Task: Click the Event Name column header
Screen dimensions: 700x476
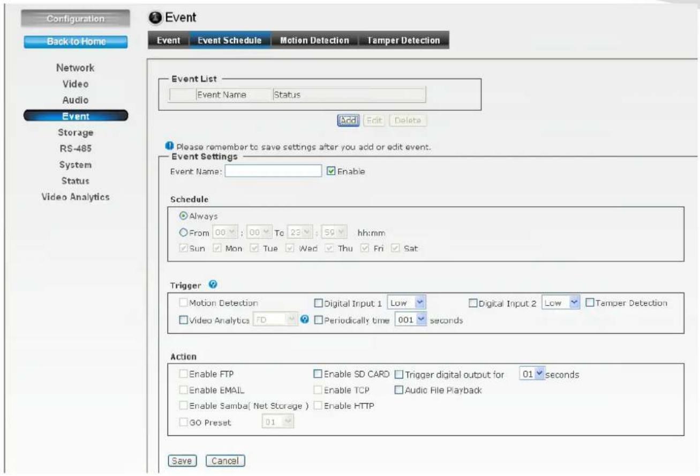Action: point(222,95)
